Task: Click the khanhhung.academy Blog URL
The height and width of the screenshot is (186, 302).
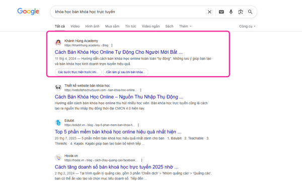Action: click(86, 46)
